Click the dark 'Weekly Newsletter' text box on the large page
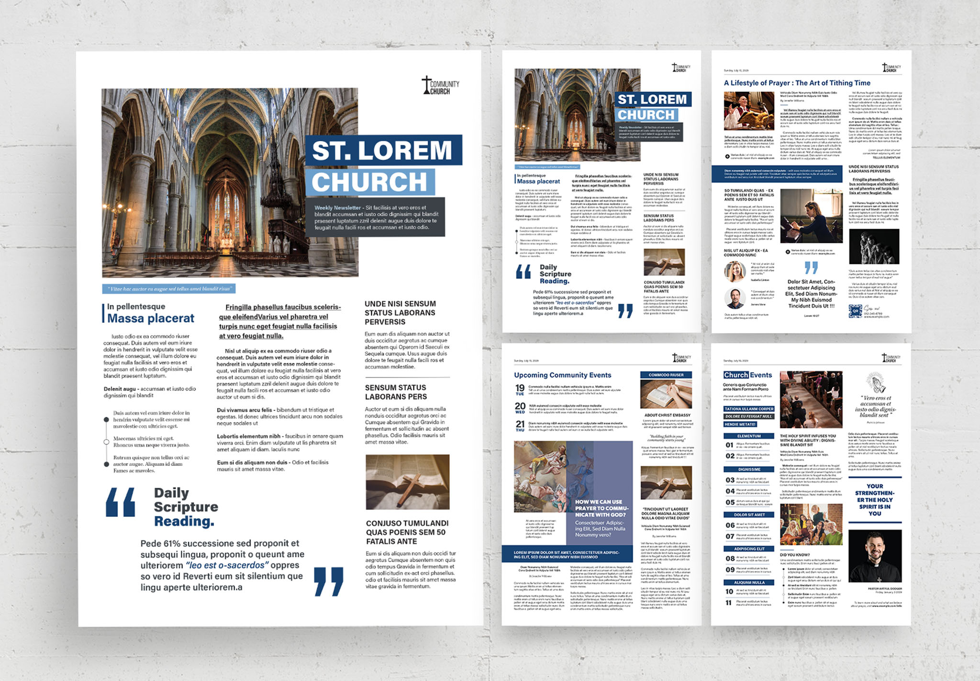Screen dimensions: 980x681 coord(375,217)
